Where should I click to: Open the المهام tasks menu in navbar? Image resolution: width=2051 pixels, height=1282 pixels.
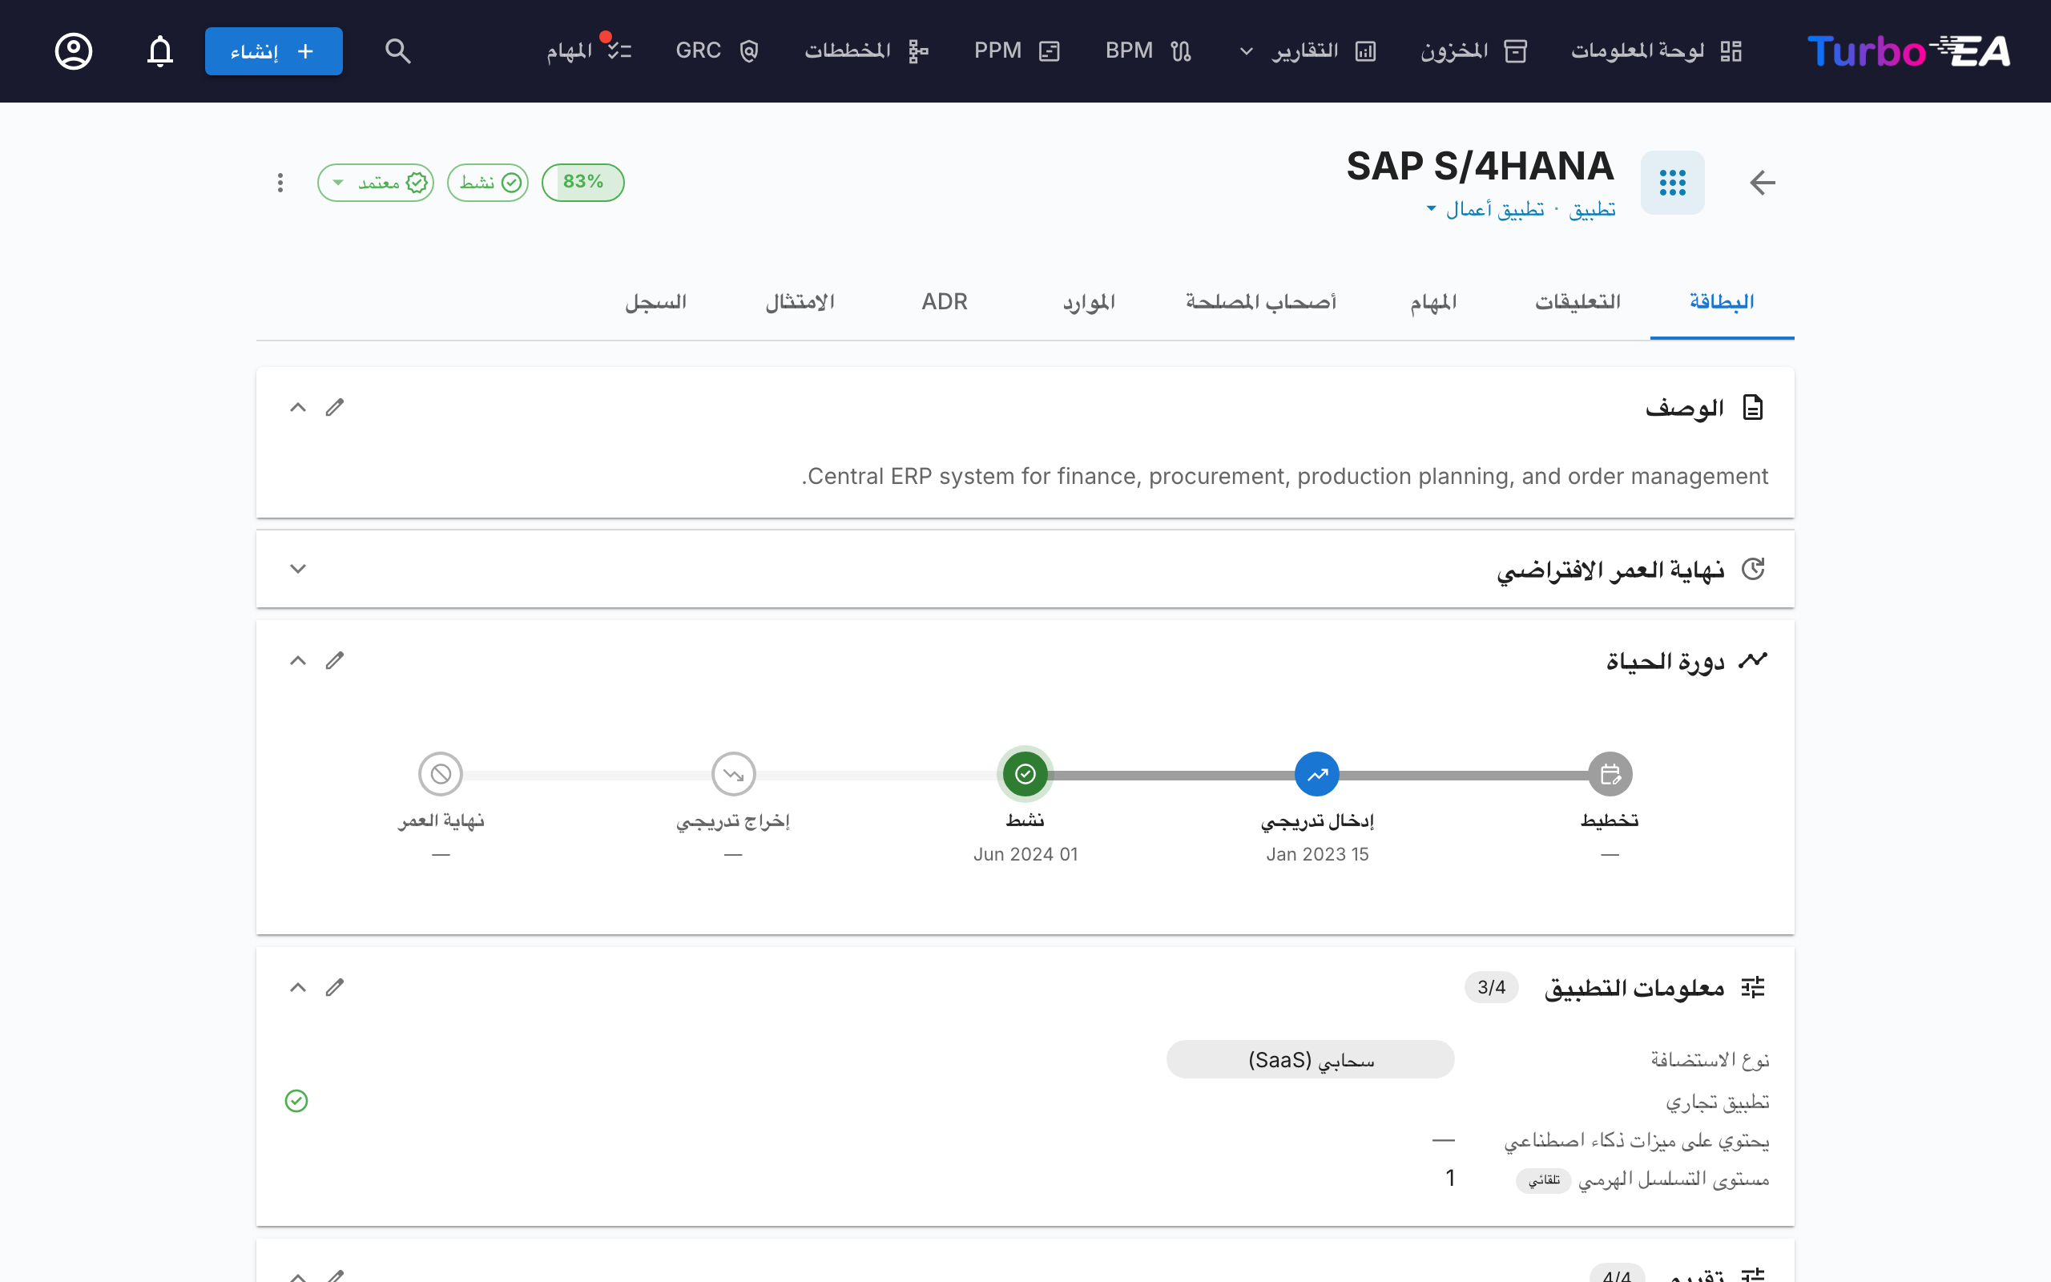pyautogui.click(x=589, y=50)
